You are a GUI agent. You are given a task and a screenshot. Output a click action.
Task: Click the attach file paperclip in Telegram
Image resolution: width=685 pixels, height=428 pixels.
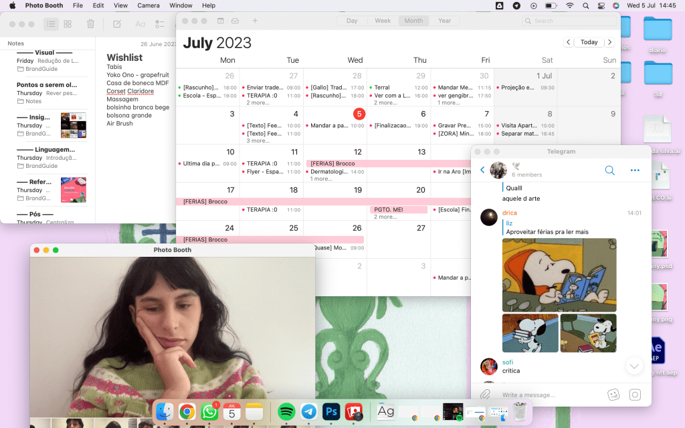pyautogui.click(x=486, y=395)
